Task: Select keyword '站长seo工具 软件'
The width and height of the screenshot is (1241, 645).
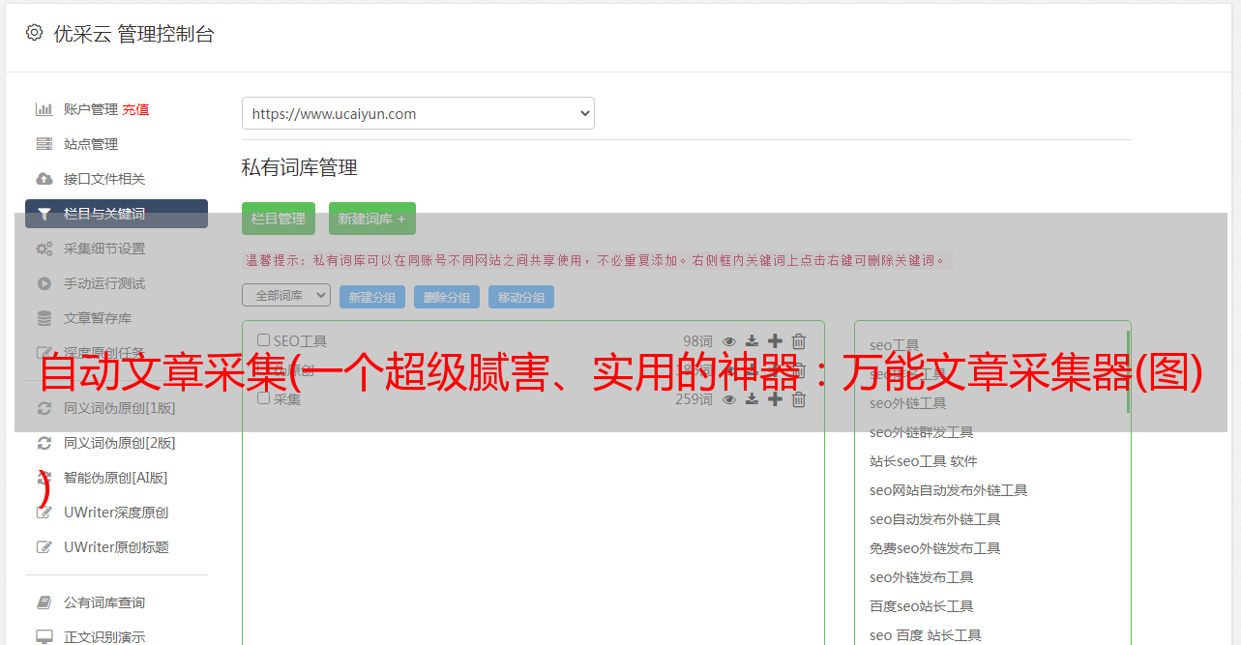Action: pyautogui.click(x=923, y=461)
